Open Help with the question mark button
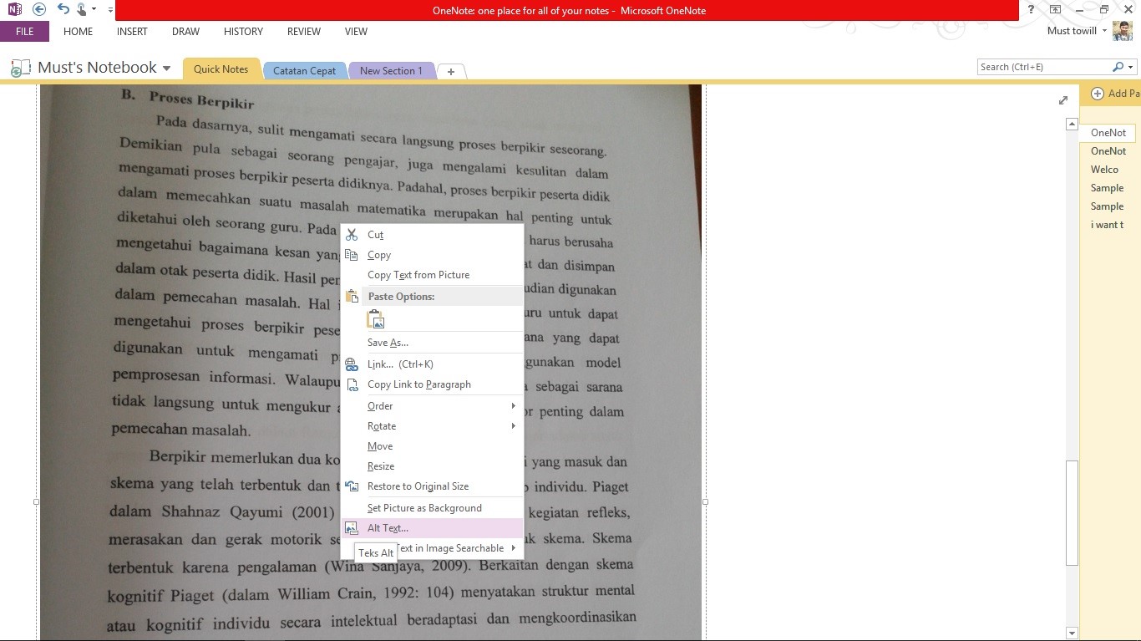 click(x=1030, y=9)
